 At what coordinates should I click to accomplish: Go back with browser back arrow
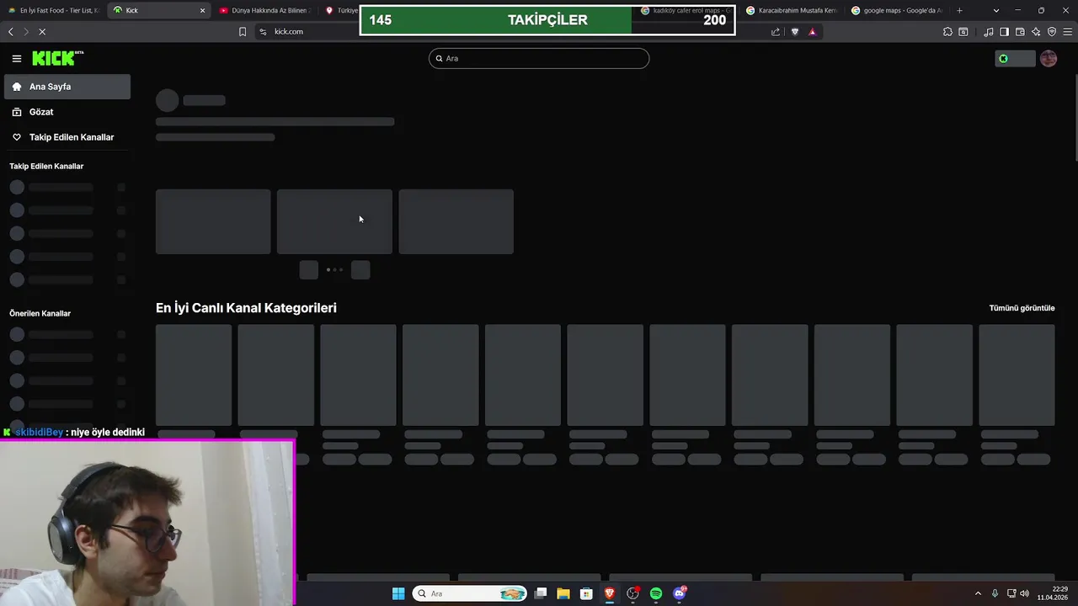[10, 31]
